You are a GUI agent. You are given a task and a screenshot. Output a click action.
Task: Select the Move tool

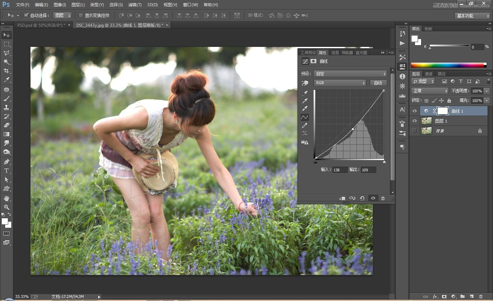7,35
